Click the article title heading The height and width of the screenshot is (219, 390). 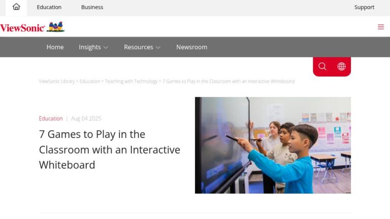pyautogui.click(x=110, y=150)
